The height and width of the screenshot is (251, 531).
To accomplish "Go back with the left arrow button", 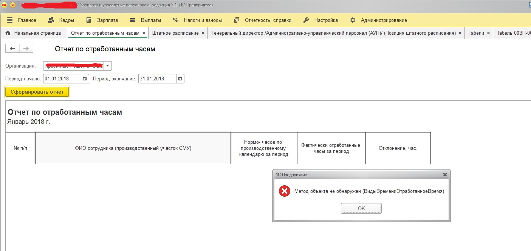I will (12, 48).
